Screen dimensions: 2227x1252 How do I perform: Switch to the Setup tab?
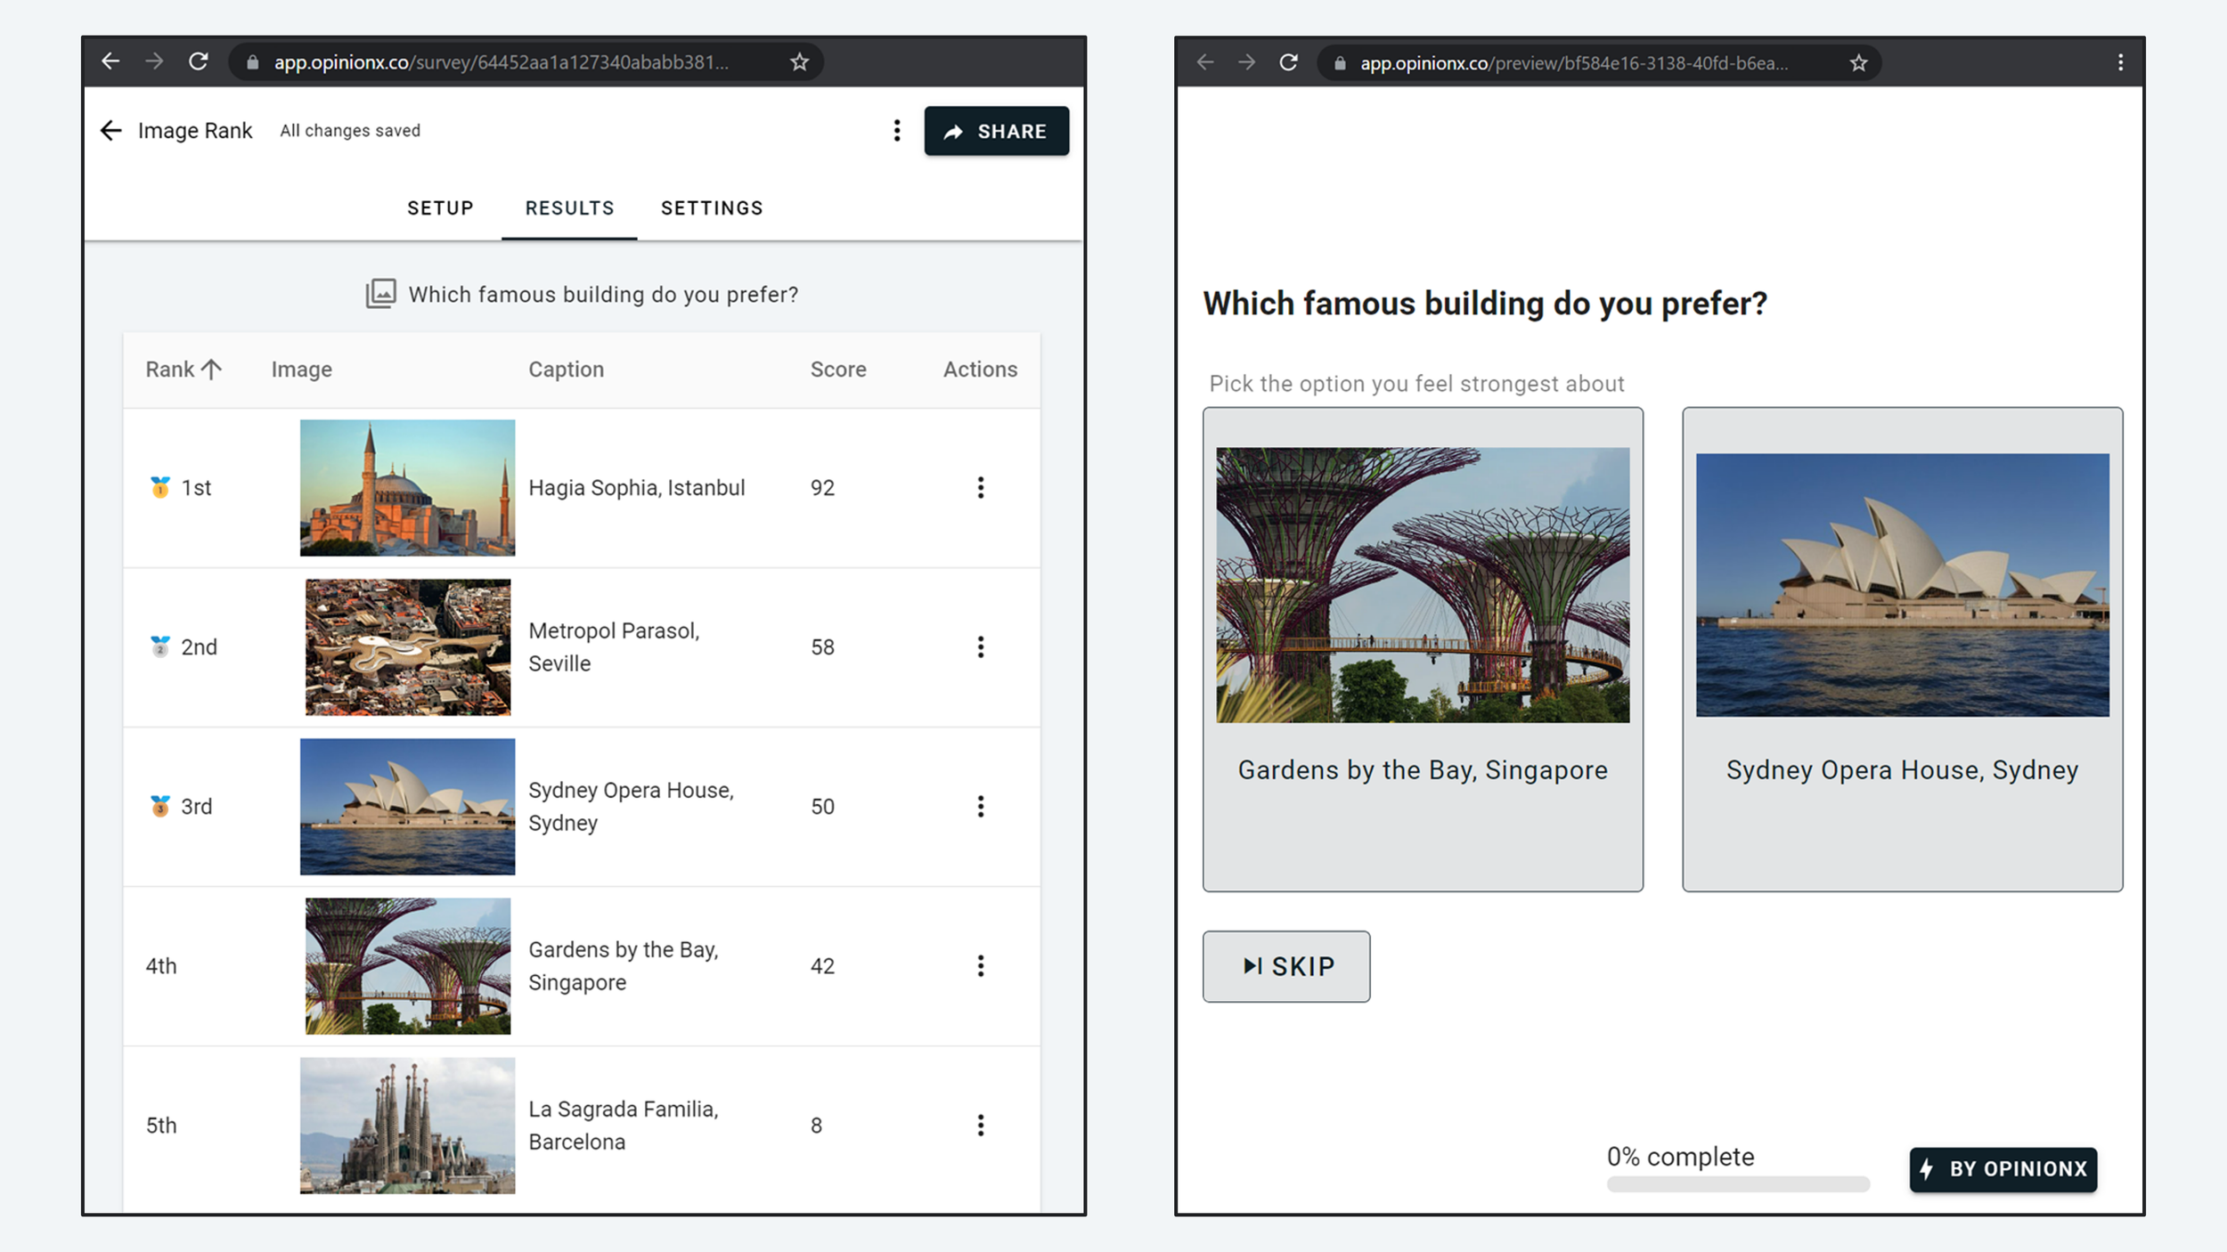440,208
